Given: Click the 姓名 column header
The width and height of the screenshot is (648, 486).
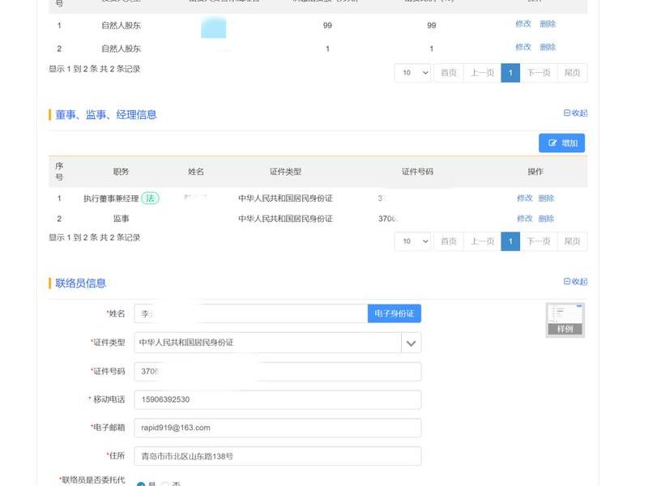Looking at the screenshot, I should tap(195, 172).
